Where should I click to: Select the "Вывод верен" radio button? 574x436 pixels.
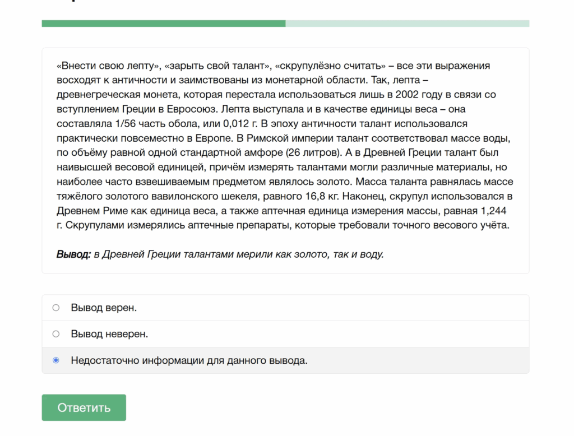pos(56,308)
